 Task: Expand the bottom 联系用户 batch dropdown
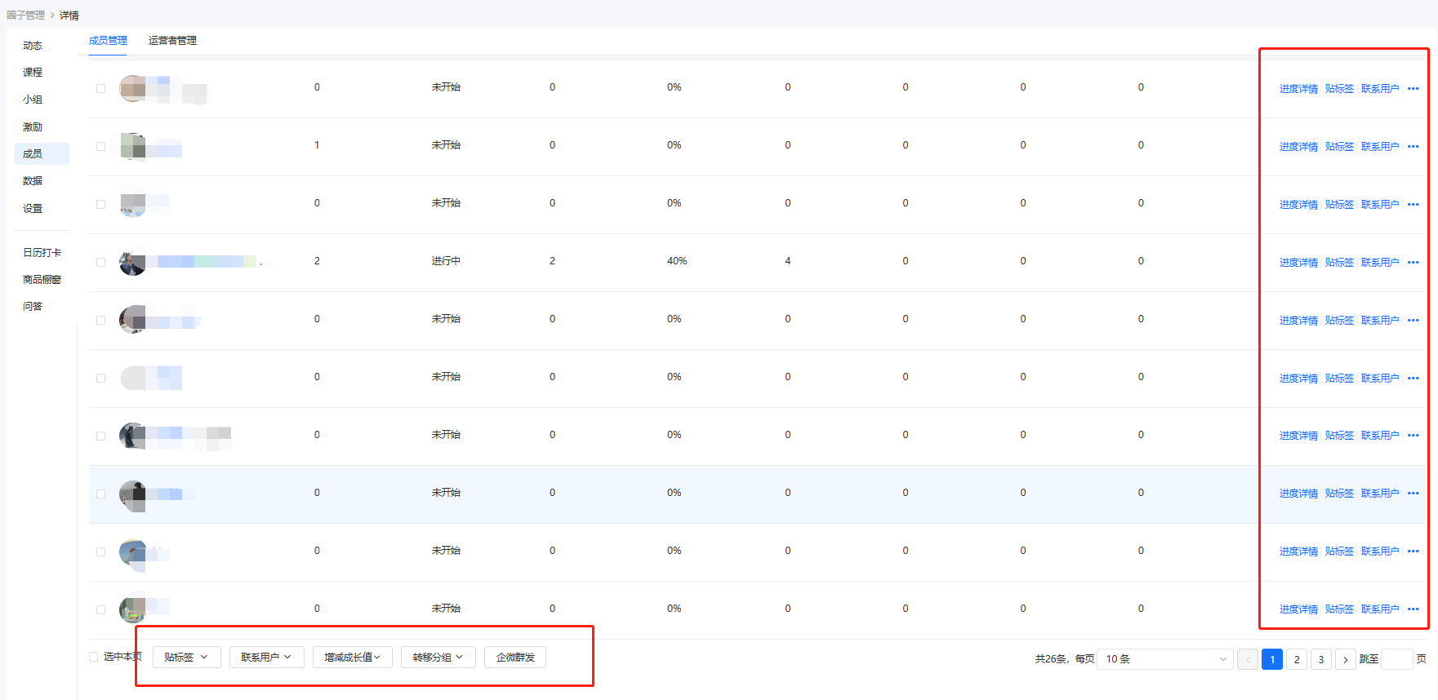tap(266, 657)
